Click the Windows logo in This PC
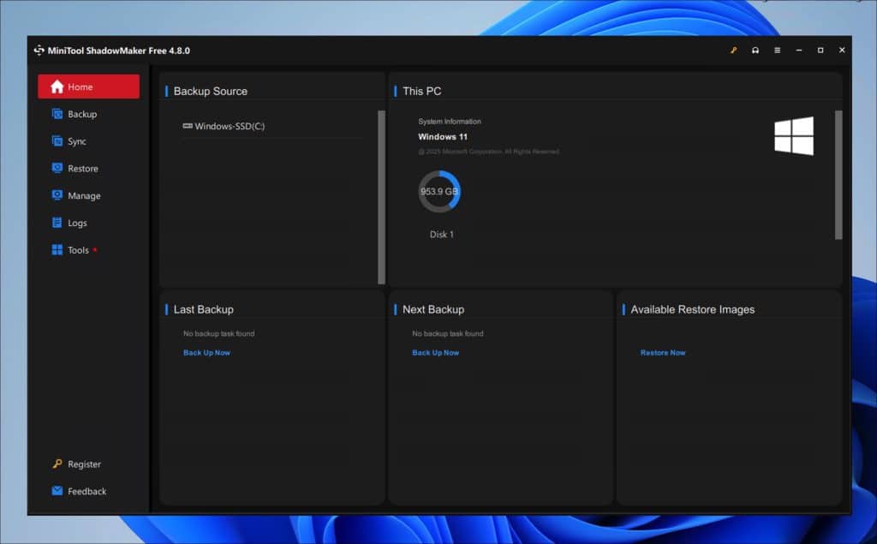The image size is (877, 544). coord(794,136)
